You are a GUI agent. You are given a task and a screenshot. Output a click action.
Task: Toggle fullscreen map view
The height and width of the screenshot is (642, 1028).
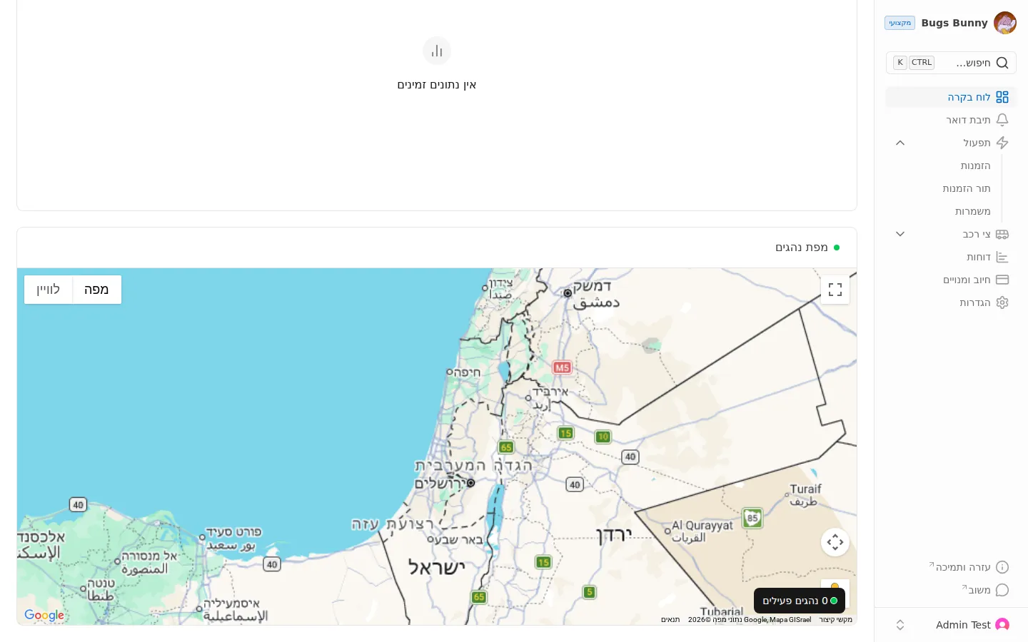pyautogui.click(x=835, y=290)
